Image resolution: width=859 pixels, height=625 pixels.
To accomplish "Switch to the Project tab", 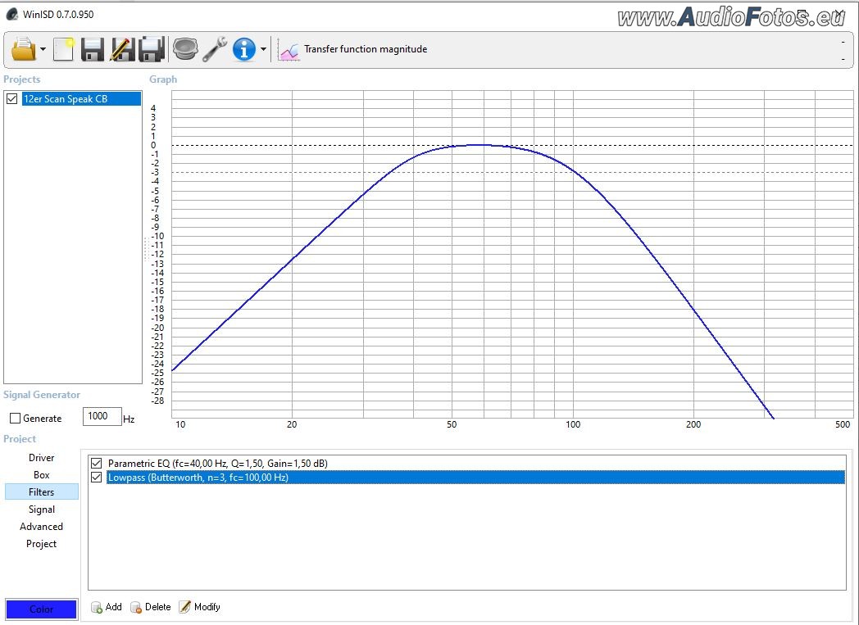I will 42,544.
